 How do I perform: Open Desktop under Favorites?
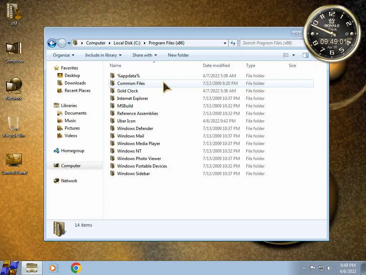[72, 76]
